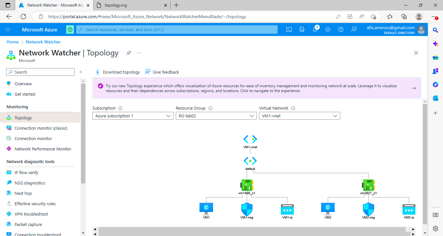Screen dimensions: 443x236
Task: Close the Network Watcher blade
Action: (x=416, y=53)
